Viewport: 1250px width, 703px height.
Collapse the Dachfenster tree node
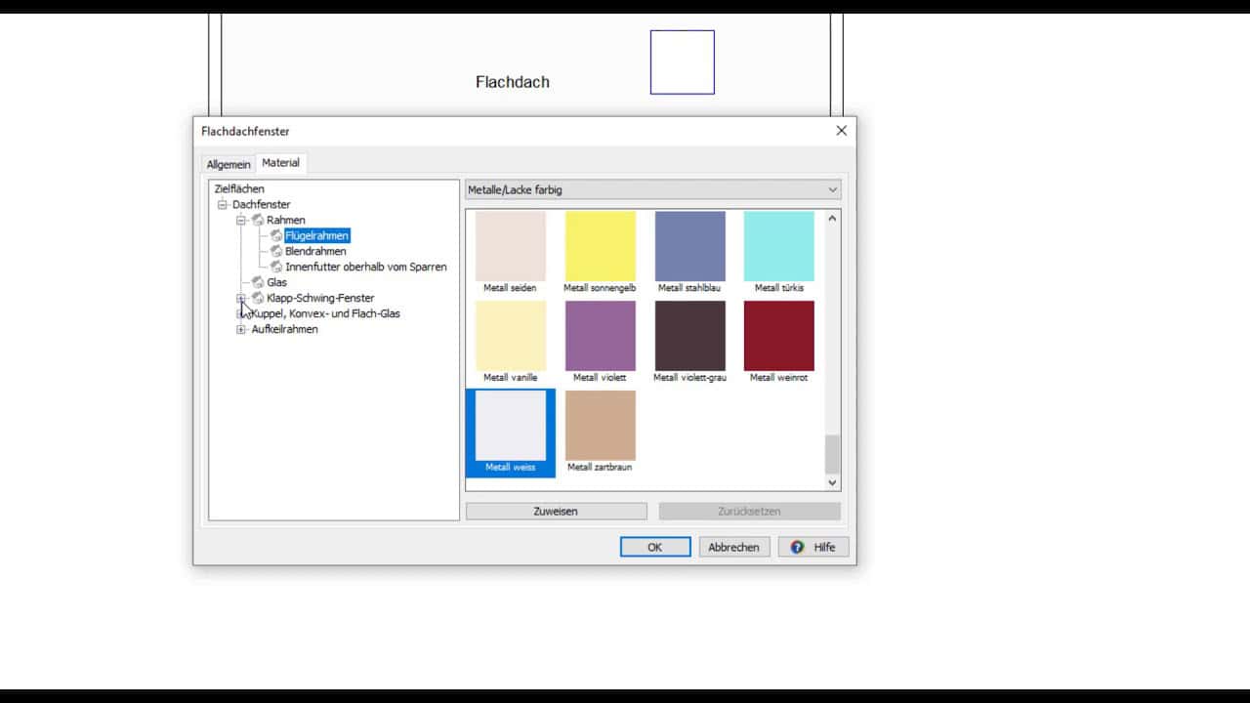point(223,204)
